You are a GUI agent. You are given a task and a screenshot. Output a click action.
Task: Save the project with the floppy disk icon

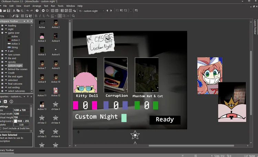(x=9, y=11)
